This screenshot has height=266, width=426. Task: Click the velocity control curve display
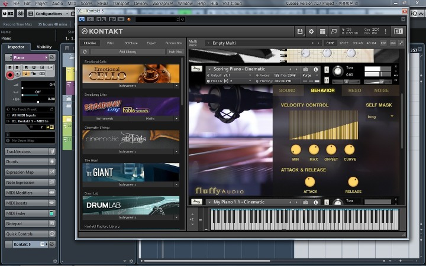[323, 125]
